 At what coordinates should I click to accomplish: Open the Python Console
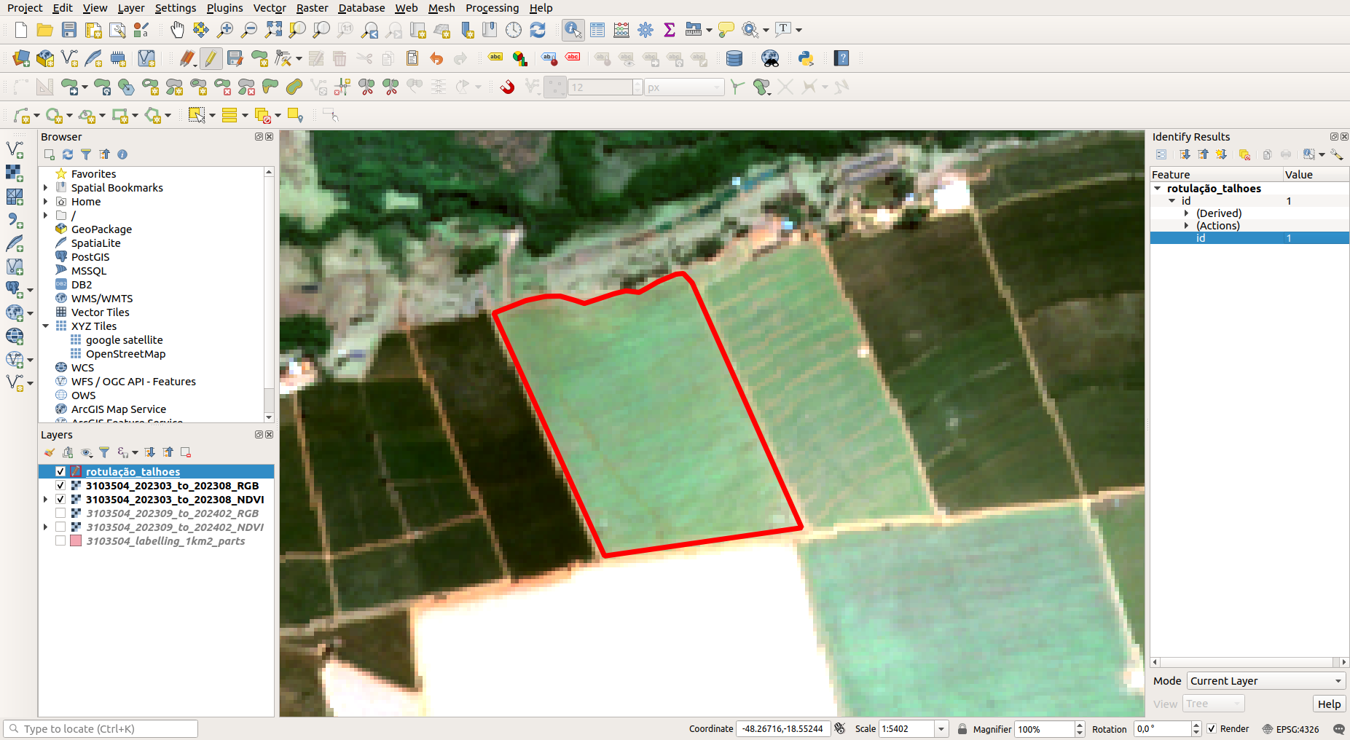[805, 58]
